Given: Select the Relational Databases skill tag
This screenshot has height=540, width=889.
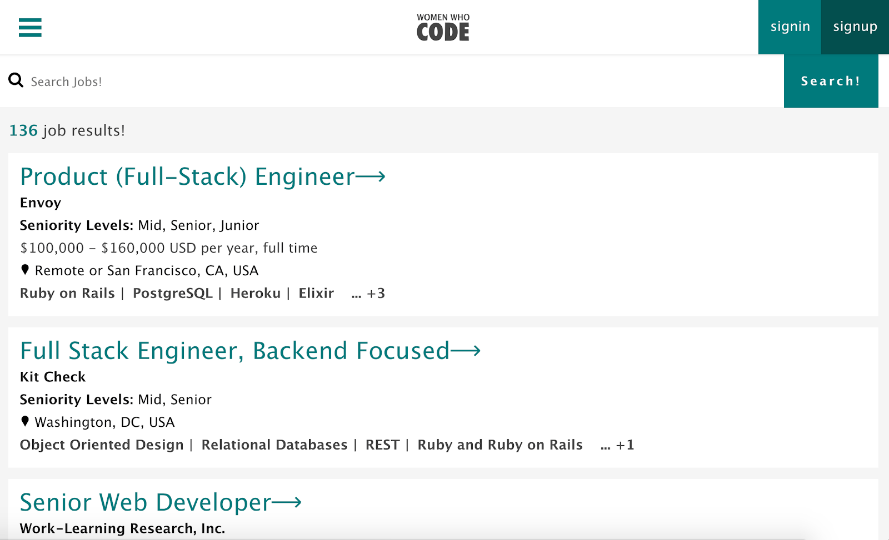Looking at the screenshot, I should [x=274, y=445].
